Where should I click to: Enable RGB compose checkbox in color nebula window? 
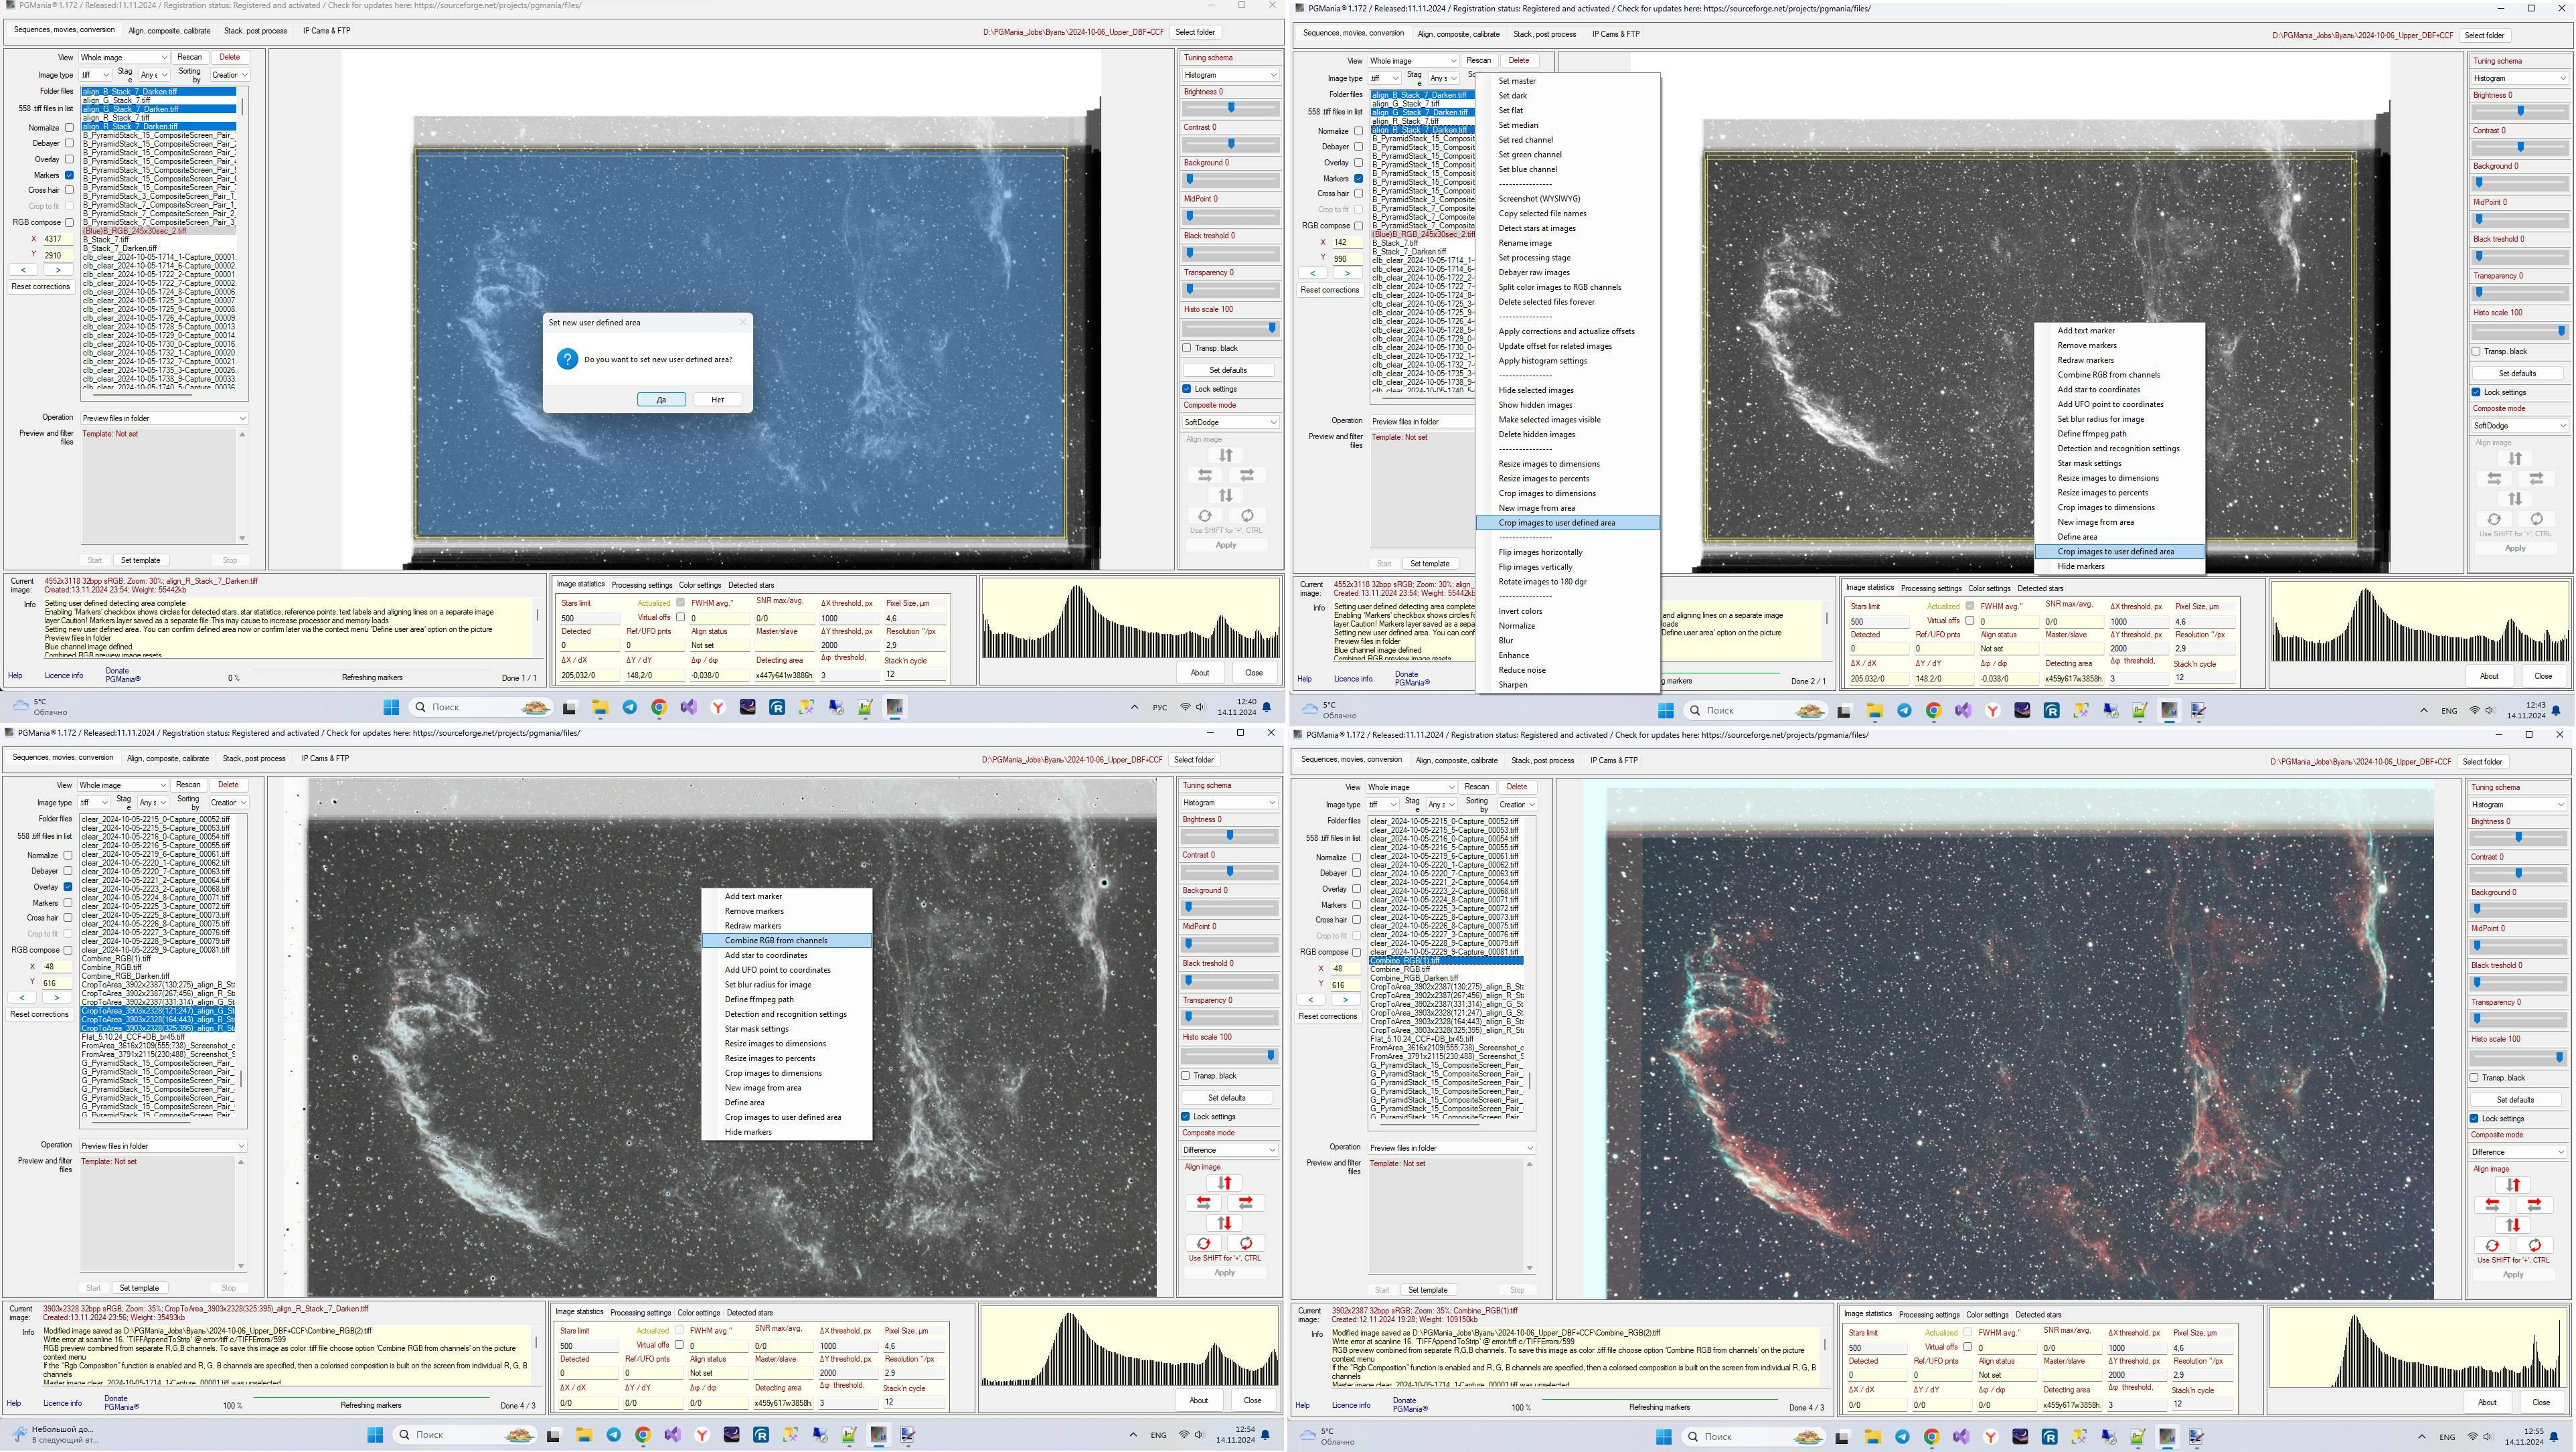[1356, 952]
